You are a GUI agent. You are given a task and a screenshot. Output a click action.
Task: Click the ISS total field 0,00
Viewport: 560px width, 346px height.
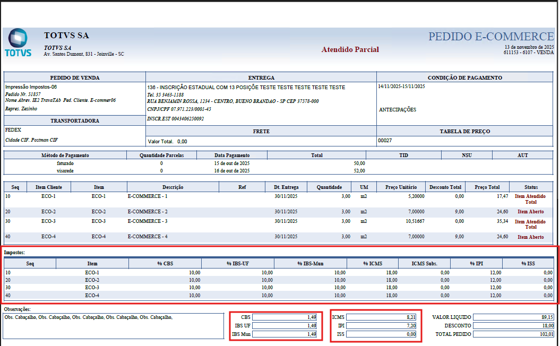click(382, 334)
